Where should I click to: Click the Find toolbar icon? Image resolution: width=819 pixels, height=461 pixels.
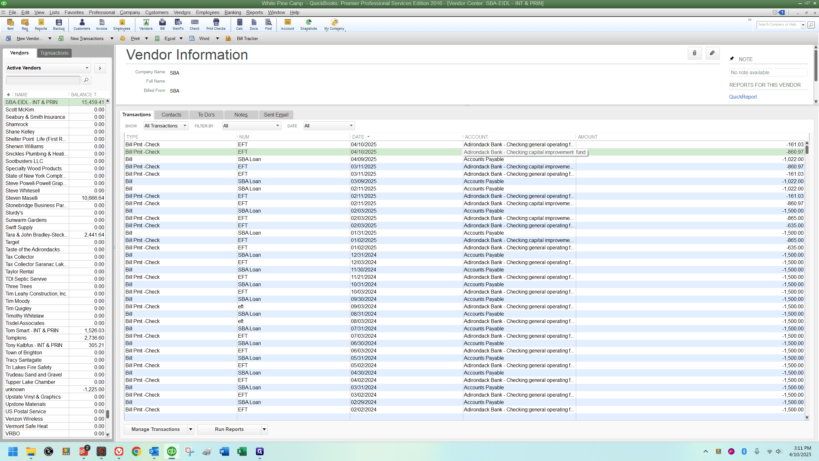pyautogui.click(x=268, y=24)
